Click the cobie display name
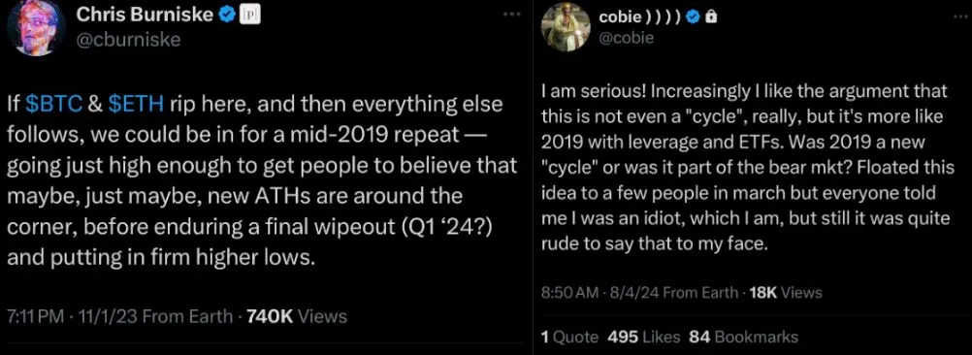This screenshot has width=972, height=355. coord(641,18)
